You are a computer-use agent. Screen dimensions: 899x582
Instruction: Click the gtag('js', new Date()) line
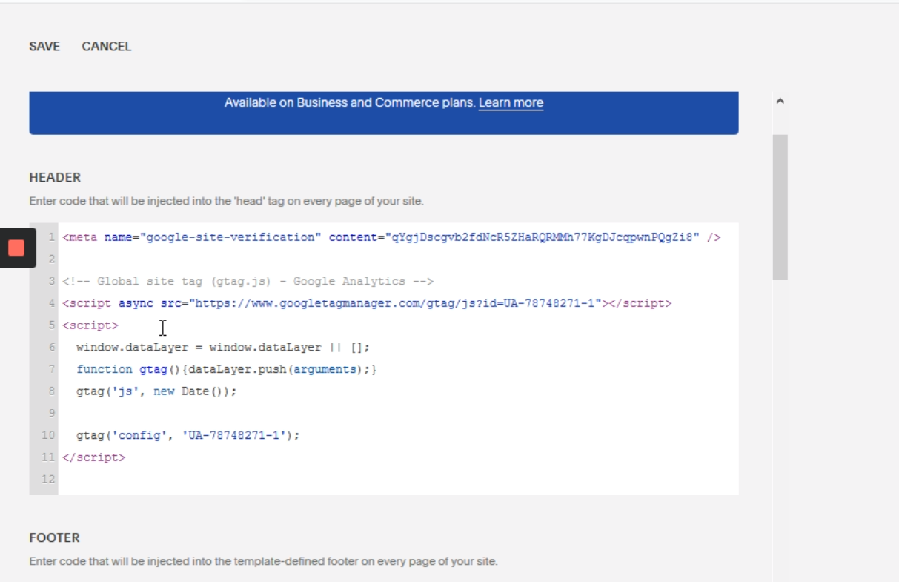pyautogui.click(x=156, y=391)
